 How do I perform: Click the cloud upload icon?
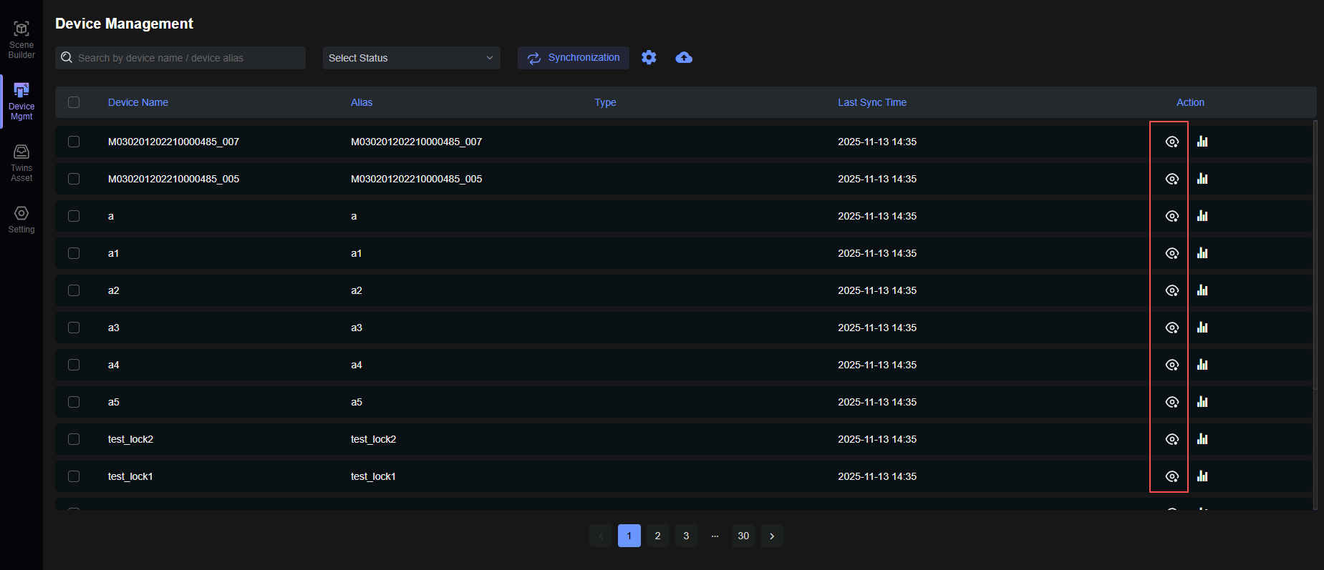[684, 57]
